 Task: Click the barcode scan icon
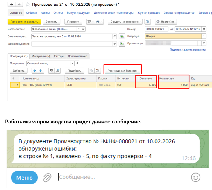(51, 71)
